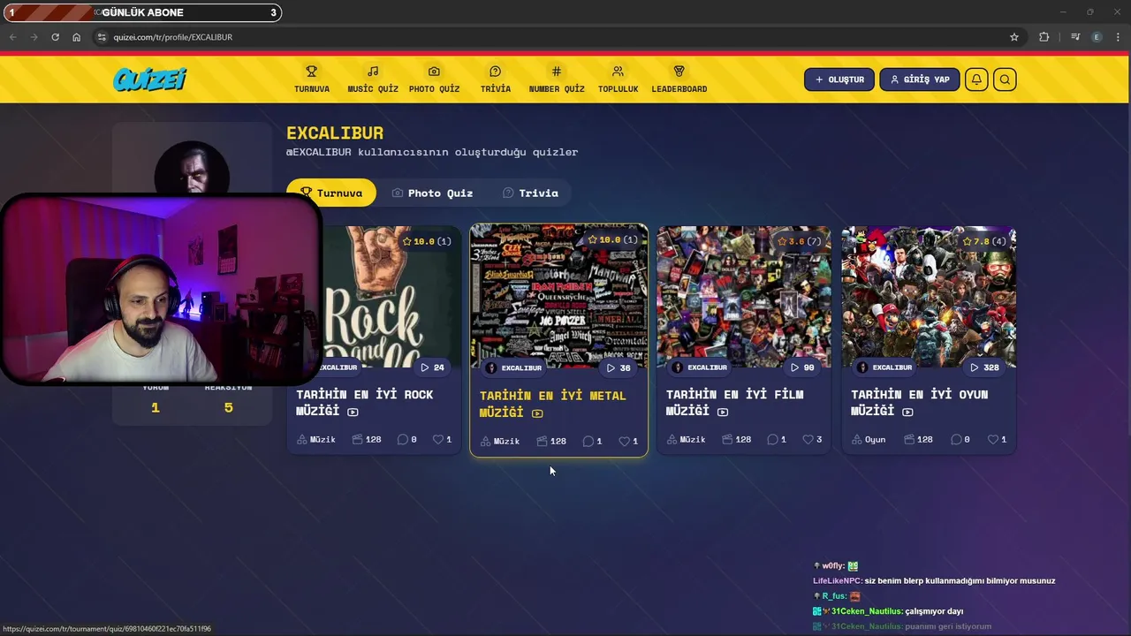This screenshot has height=636, width=1131.
Task: Click the bracket count on Film quiz card
Action: coord(737,439)
